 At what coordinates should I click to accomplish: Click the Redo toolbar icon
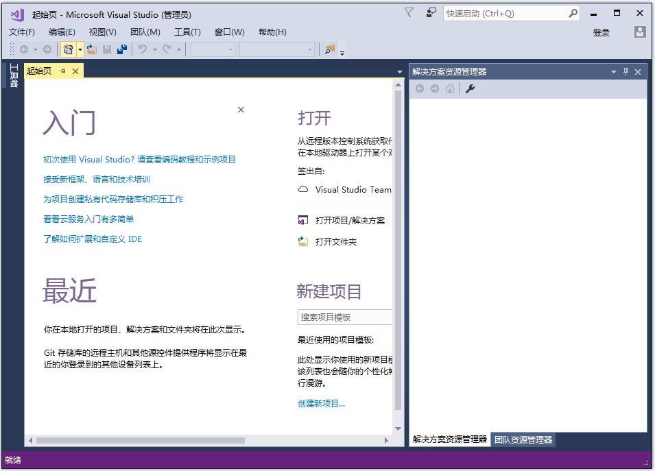pos(167,49)
